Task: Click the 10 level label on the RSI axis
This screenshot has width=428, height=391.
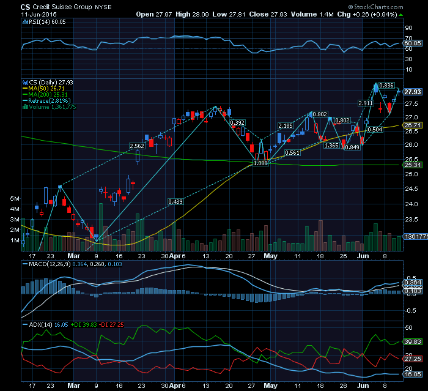Action: (409, 70)
